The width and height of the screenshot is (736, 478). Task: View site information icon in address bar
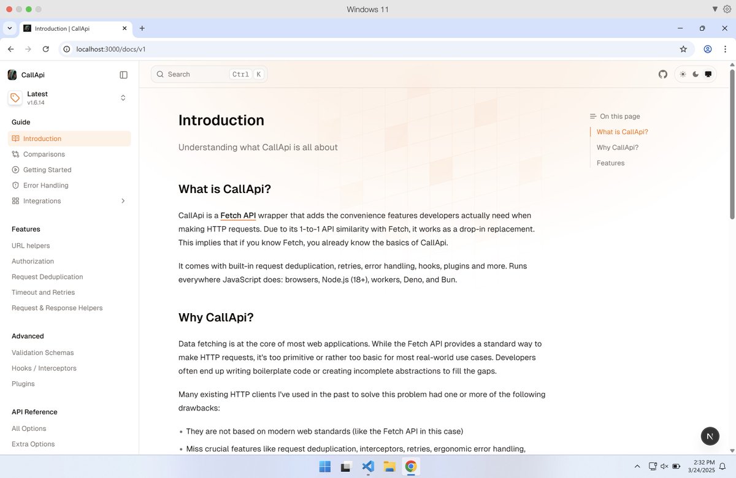coord(67,49)
